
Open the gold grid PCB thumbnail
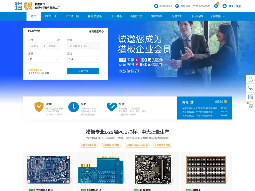(206, 170)
